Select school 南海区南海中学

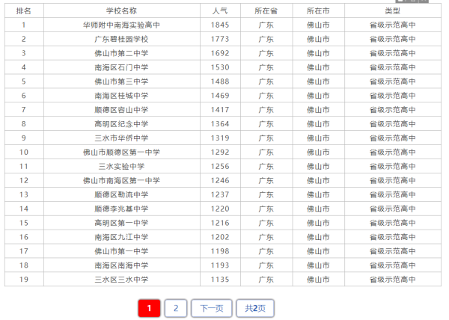(121, 265)
